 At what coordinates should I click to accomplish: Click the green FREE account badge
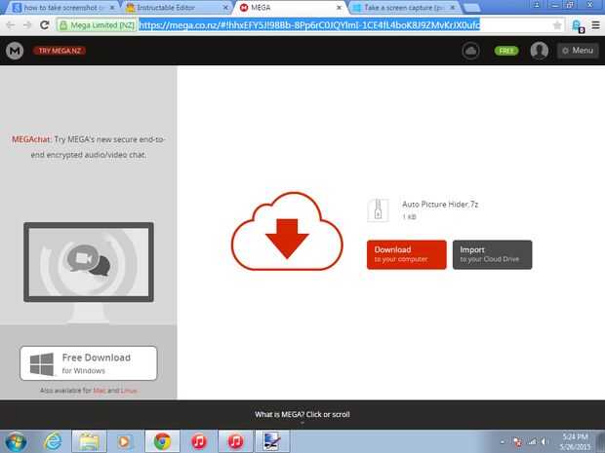(506, 51)
